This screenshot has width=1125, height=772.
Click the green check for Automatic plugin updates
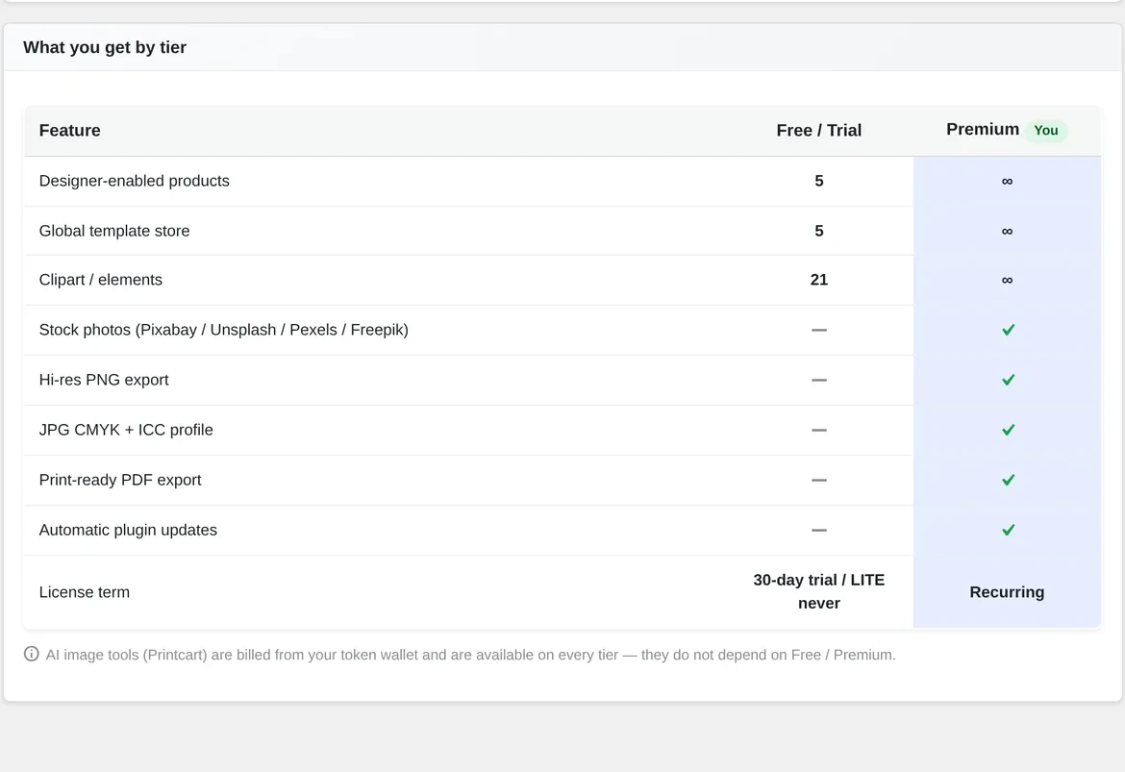tap(1008, 531)
